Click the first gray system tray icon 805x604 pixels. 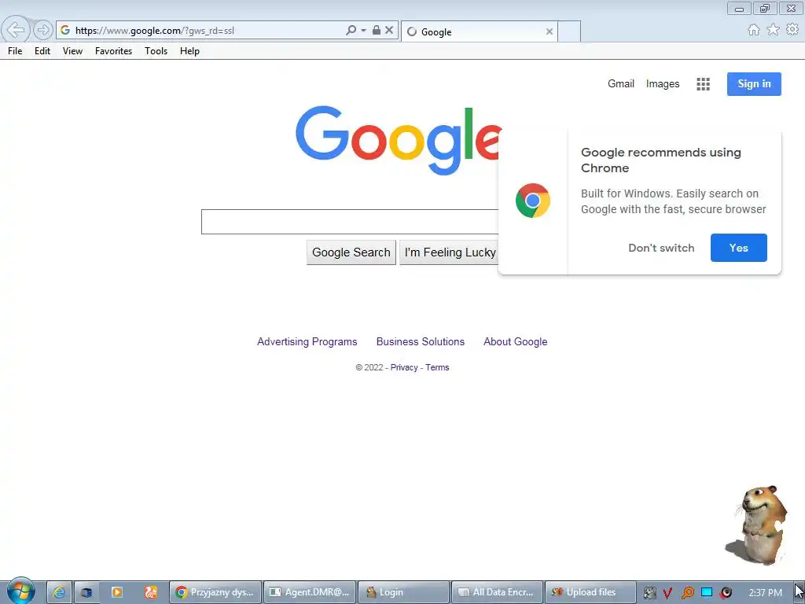click(649, 593)
